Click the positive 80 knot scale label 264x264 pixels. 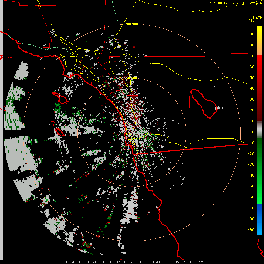(252, 45)
